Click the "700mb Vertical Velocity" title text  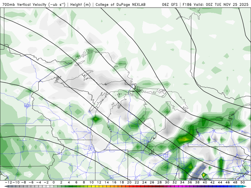[24, 5]
